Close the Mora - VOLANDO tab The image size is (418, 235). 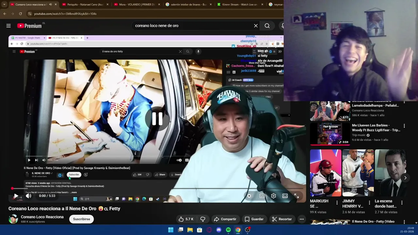[159, 5]
